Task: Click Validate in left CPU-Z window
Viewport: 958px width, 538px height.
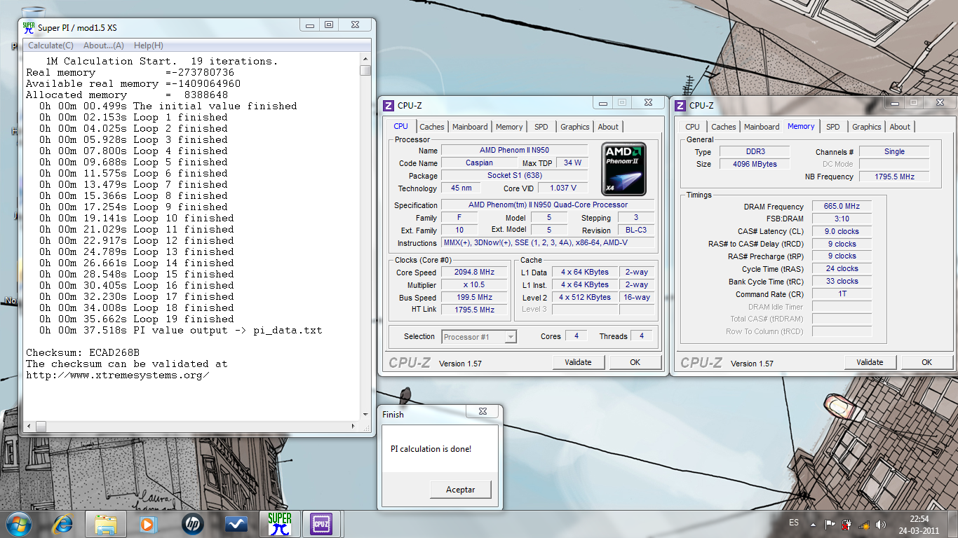Action: pyautogui.click(x=578, y=362)
